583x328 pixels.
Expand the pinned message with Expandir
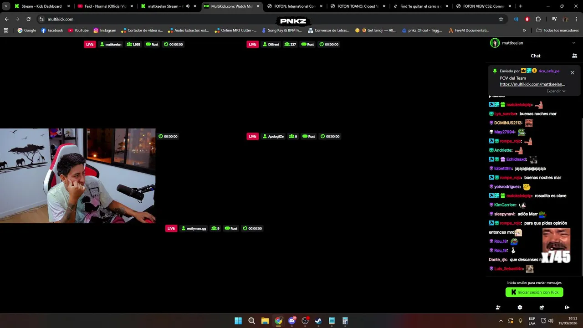[x=556, y=91]
